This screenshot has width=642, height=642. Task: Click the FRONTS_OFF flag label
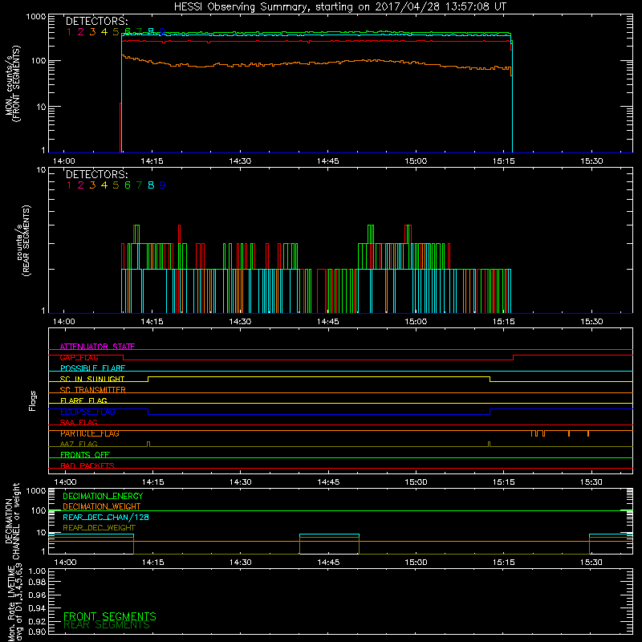85,455
